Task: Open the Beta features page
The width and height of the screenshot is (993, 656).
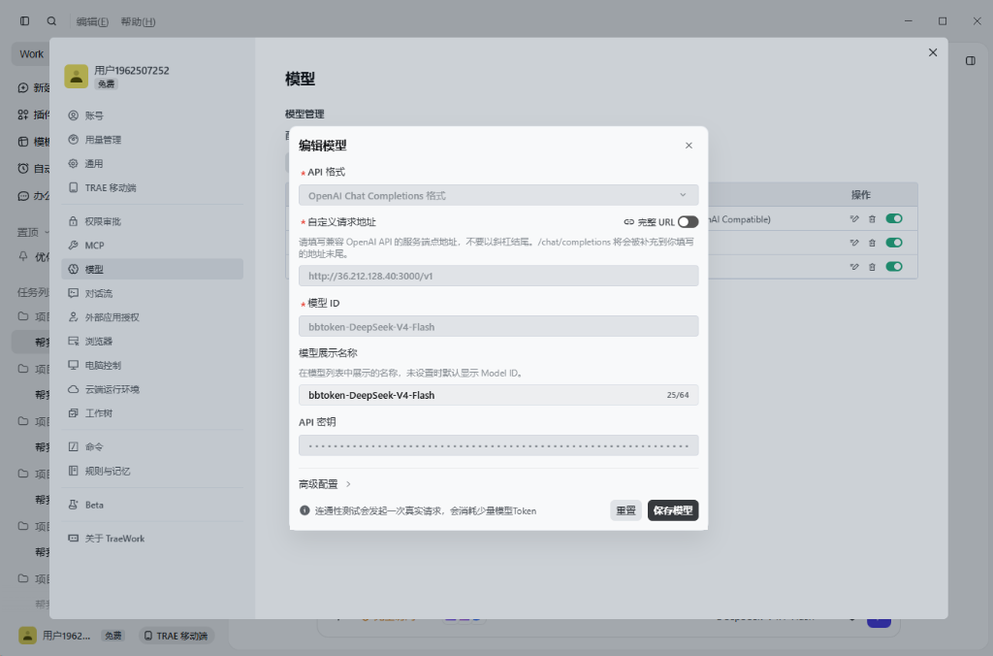Action: coord(152,505)
